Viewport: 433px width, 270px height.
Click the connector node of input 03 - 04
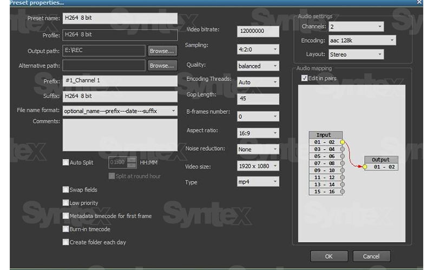343,149
